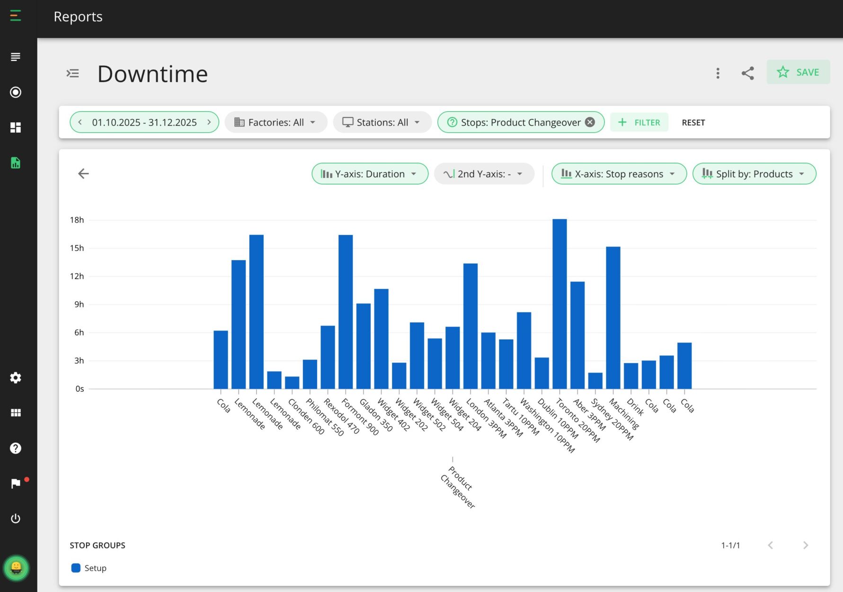This screenshot has width=843, height=592.
Task: Reset all applied filters
Action: pos(693,122)
